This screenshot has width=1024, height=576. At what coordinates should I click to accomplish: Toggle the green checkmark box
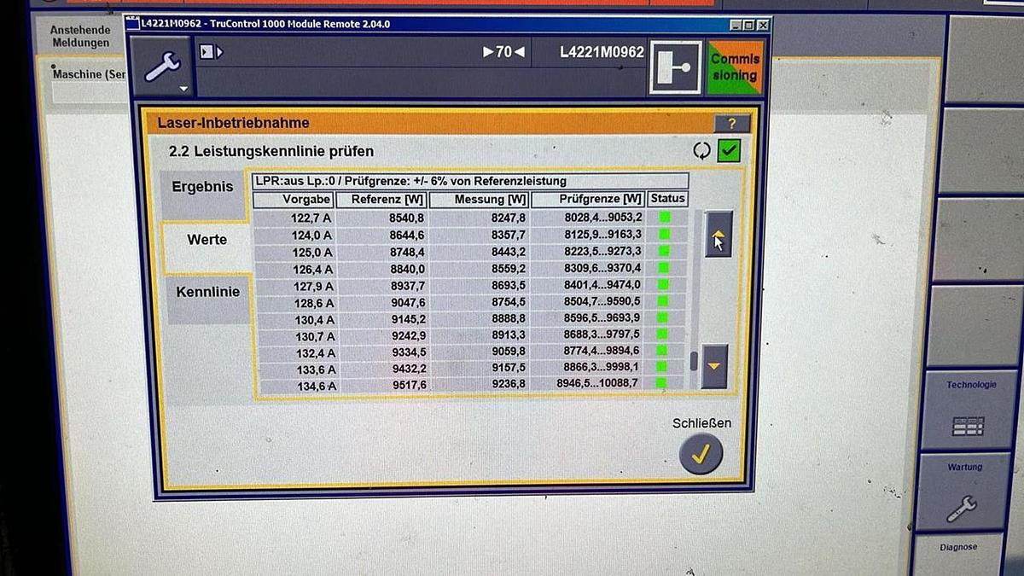coord(728,151)
